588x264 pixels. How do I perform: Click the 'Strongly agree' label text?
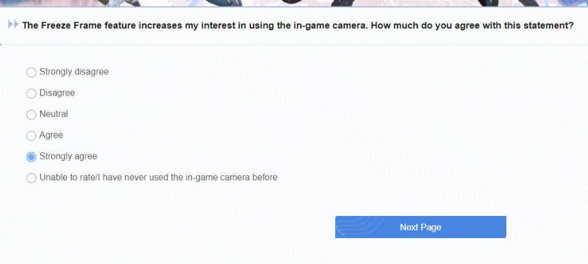68,156
